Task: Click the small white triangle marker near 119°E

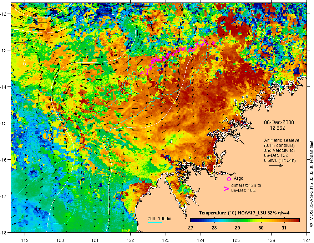Action: [24, 63]
